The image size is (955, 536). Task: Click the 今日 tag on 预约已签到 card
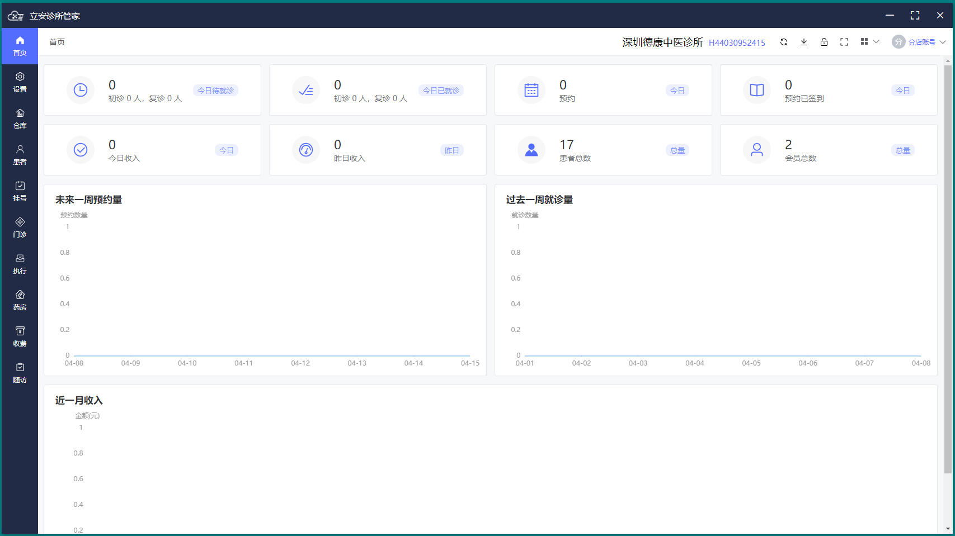[903, 91]
